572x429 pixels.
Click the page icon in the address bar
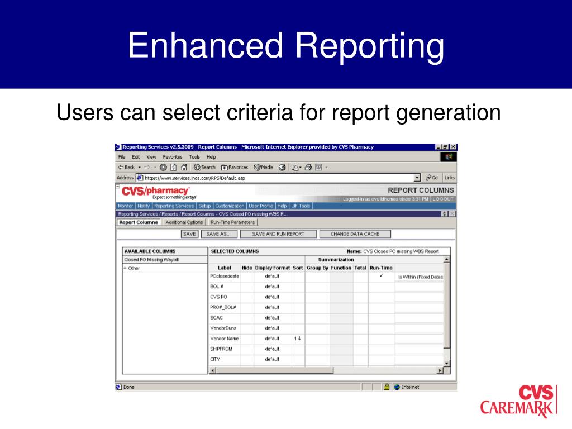[140, 178]
